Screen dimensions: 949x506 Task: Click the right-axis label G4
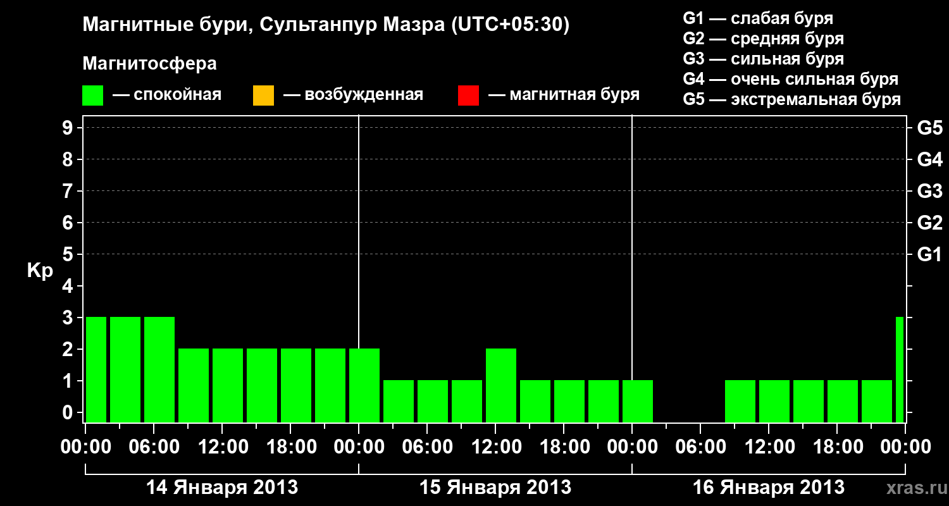(929, 159)
